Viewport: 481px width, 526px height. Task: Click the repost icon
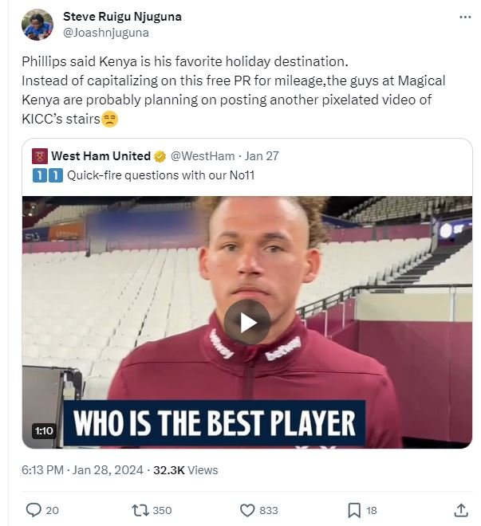coord(140,510)
